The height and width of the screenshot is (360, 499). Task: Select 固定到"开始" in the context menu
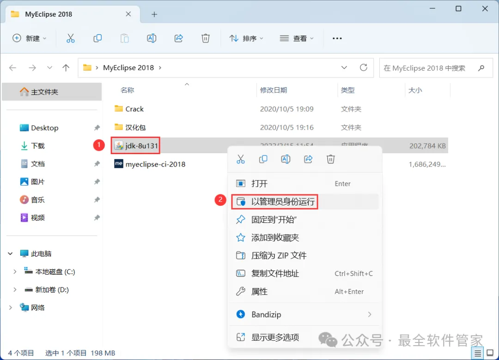pyautogui.click(x=305, y=219)
